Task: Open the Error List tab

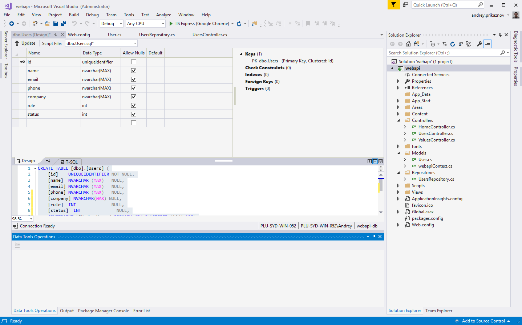Action: [142, 311]
